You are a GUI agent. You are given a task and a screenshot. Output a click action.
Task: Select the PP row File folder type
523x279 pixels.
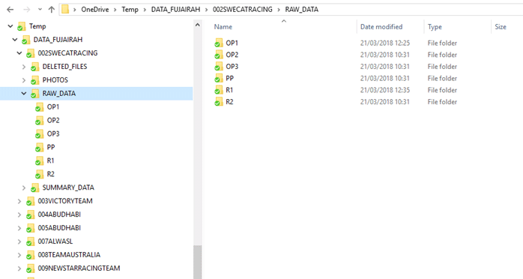[442, 79]
